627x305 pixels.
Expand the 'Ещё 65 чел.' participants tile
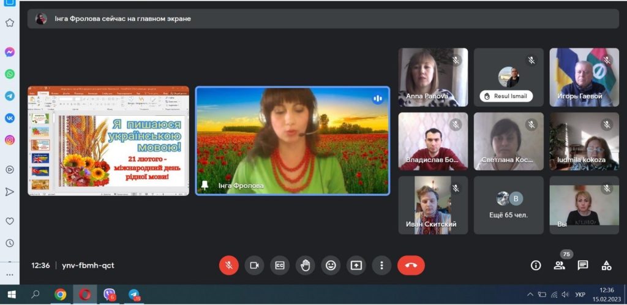tap(509, 205)
